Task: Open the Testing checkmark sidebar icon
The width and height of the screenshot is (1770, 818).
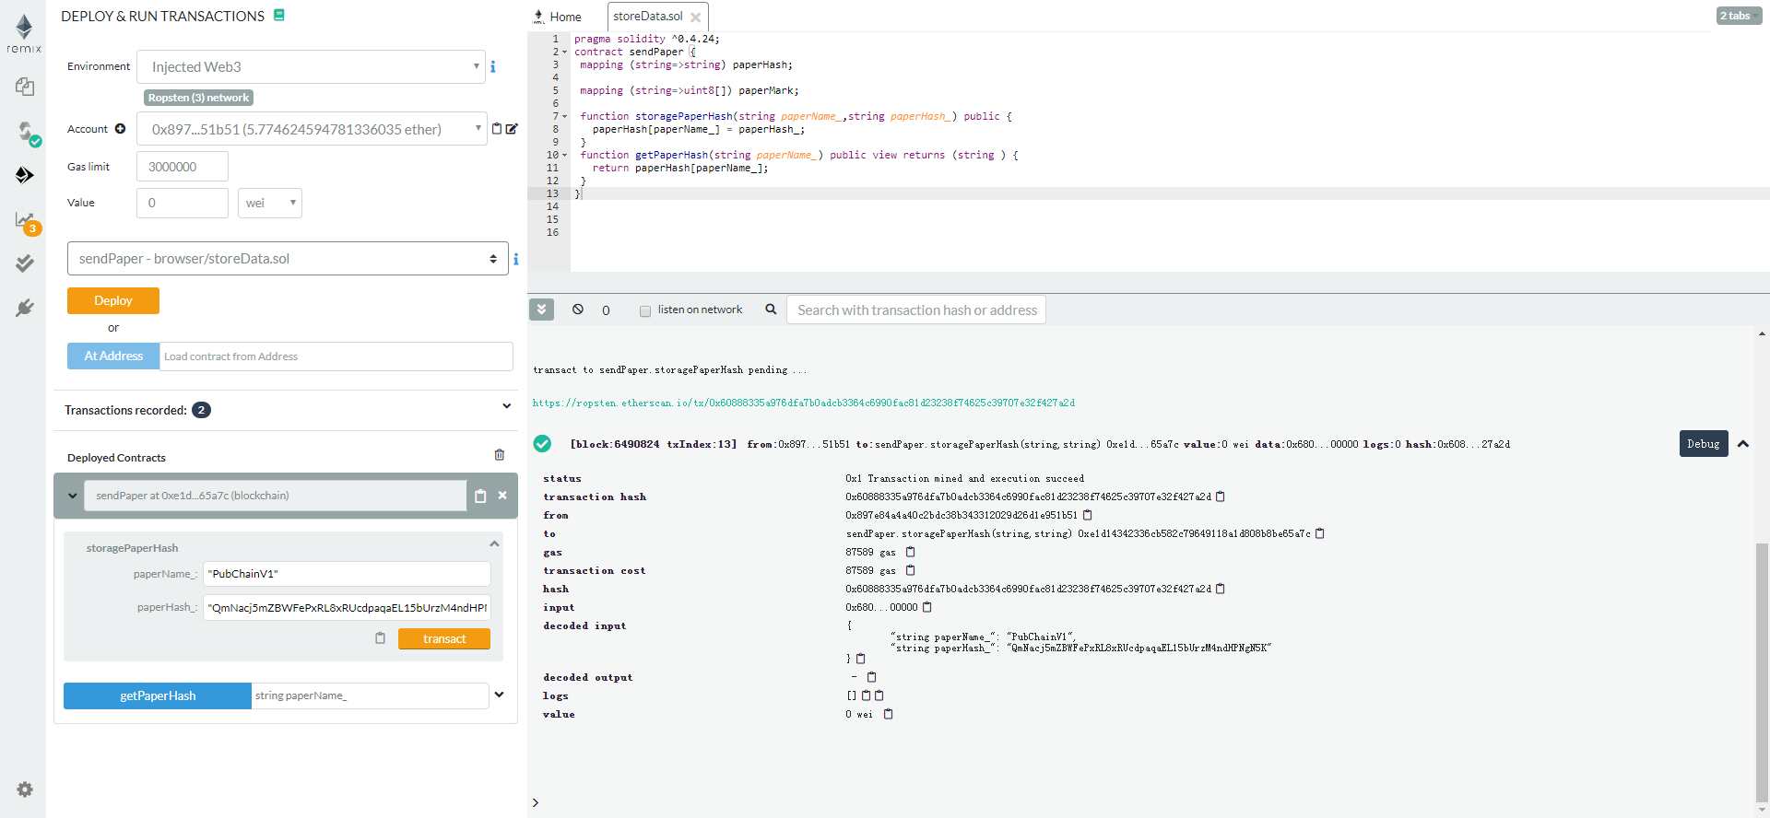Action: [25, 263]
